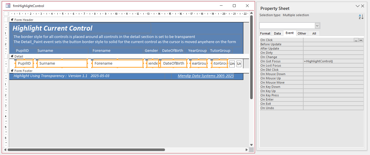Image resolution: width=370 pixels, height=155 pixels.
Task: Select the last unbound control in Detail
Action: tap(239, 64)
